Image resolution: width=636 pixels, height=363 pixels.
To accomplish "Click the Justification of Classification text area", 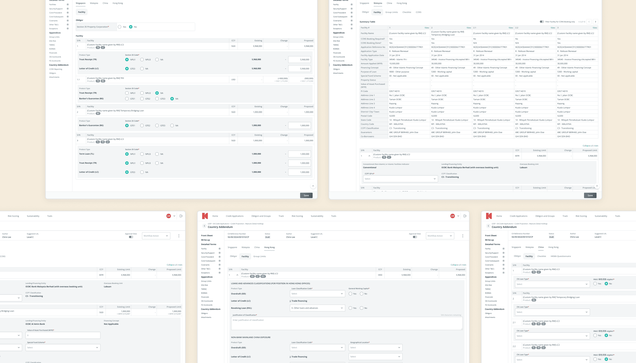I will [346, 324].
